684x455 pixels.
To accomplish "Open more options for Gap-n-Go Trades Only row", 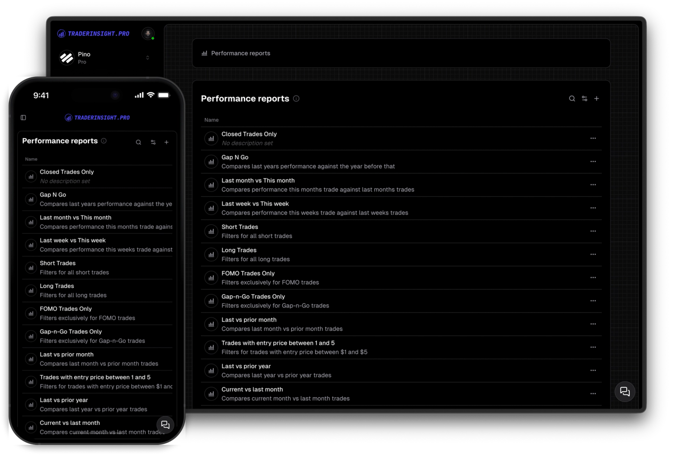I will [x=593, y=301].
